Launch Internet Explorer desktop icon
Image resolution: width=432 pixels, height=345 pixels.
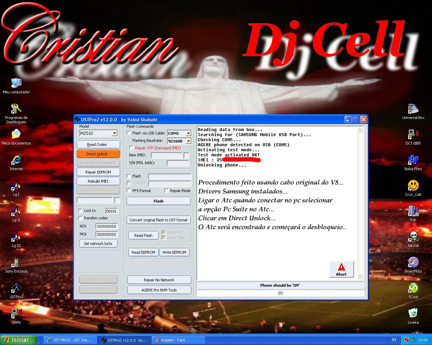[16, 162]
